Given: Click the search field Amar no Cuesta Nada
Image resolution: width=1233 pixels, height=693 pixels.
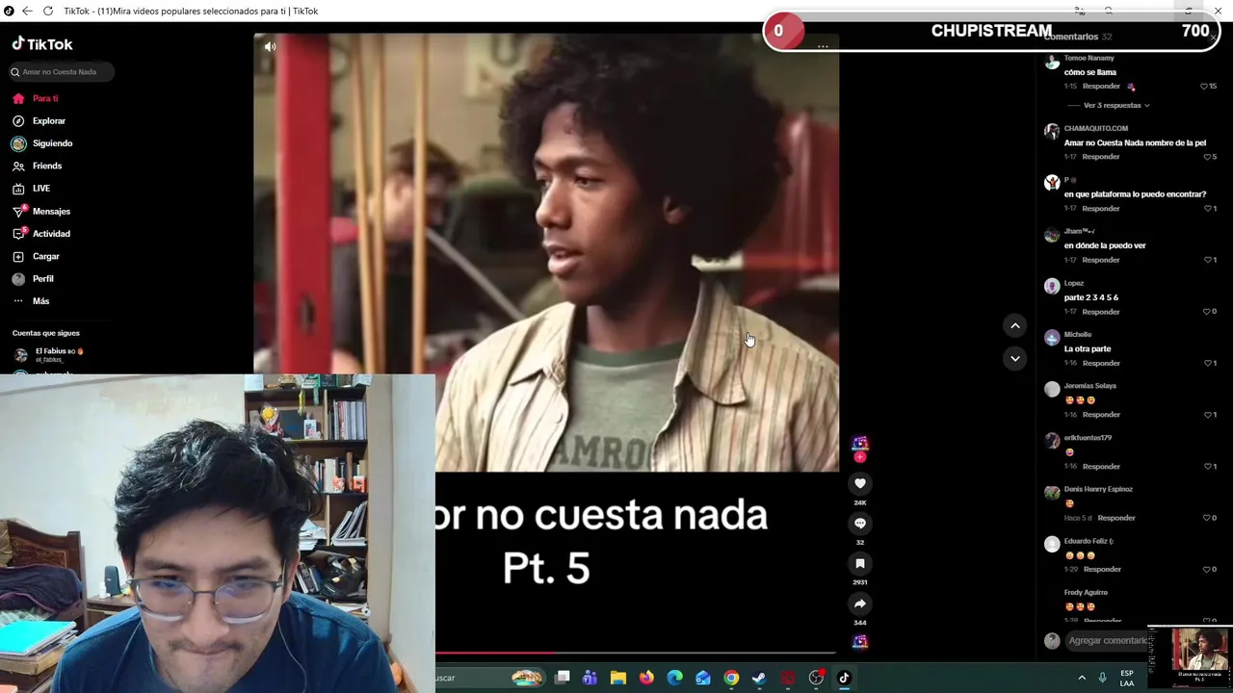Looking at the screenshot, I should 60,72.
